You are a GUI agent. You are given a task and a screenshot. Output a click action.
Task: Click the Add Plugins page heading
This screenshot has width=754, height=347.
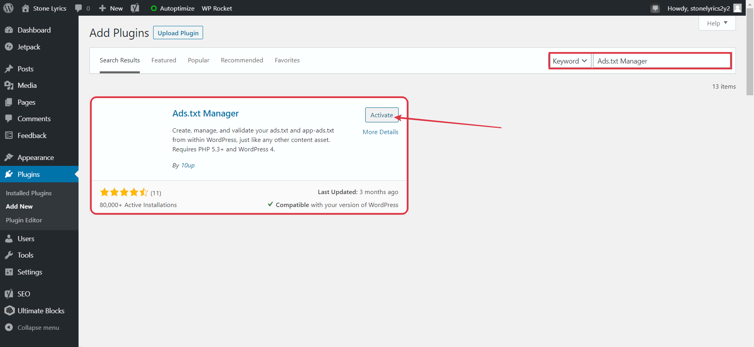tap(119, 33)
